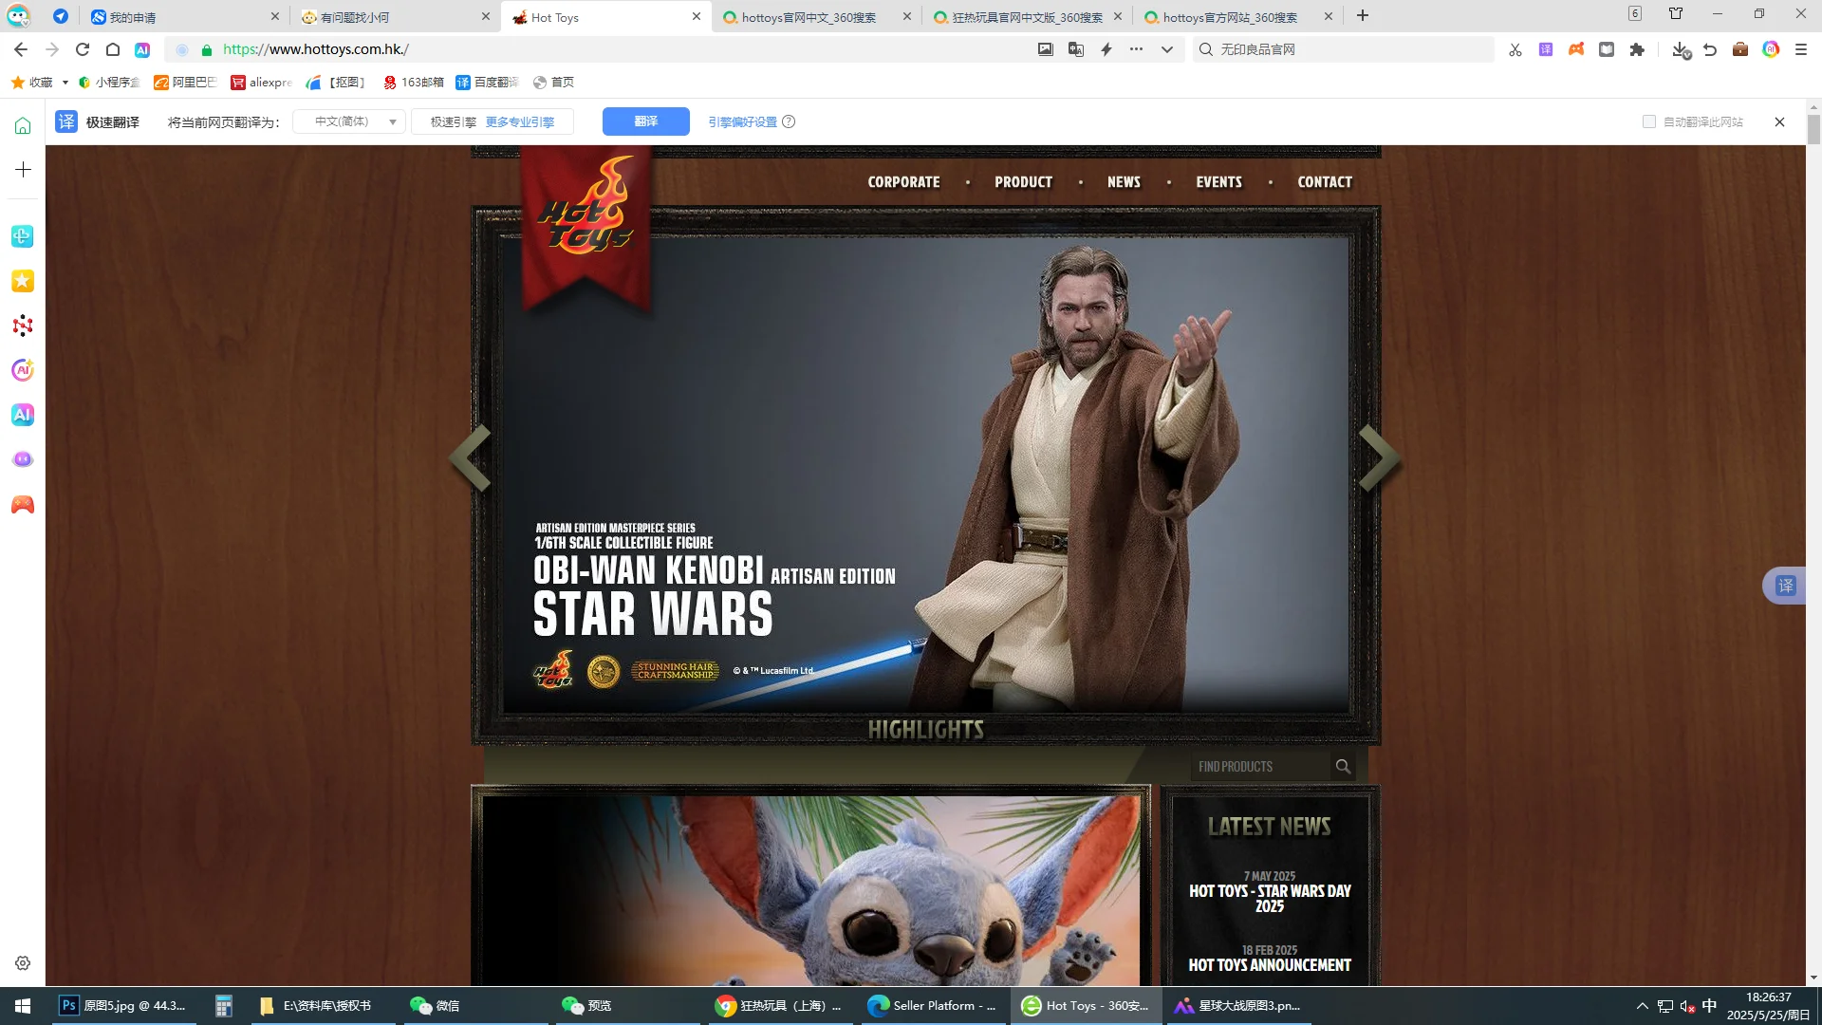This screenshot has height=1025, width=1822.
Task: Expand the target language dropdown 中文(简体)
Action: point(349,121)
